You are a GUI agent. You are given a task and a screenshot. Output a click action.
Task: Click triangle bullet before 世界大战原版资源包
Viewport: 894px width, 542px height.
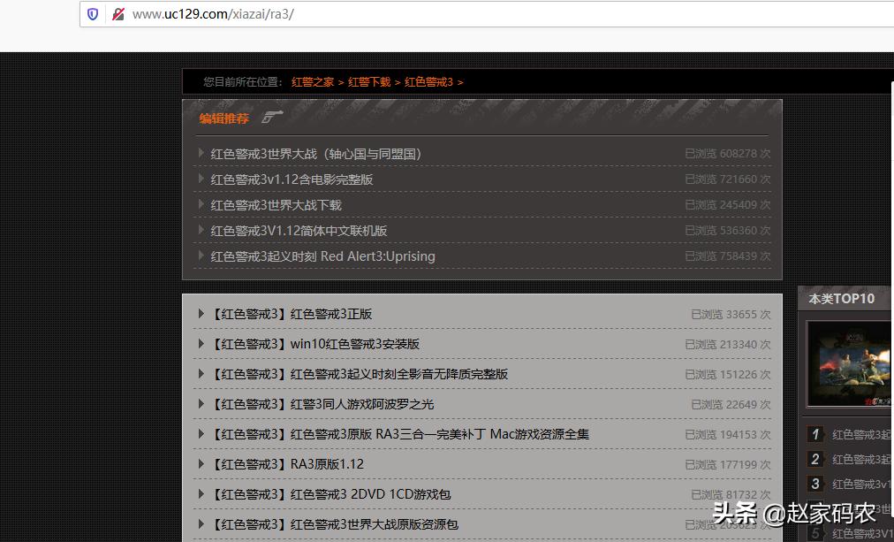(201, 523)
